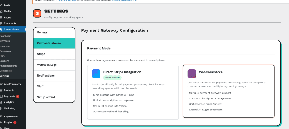The width and height of the screenshot is (289, 129).
Task: Click 'Extensive plugin ecosystem' text
Action: pos(206,110)
